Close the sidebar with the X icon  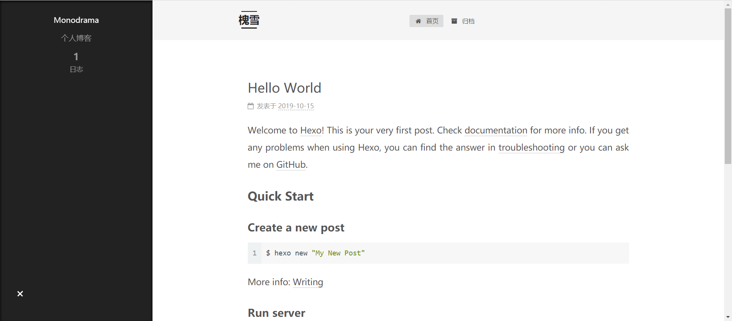coord(20,294)
